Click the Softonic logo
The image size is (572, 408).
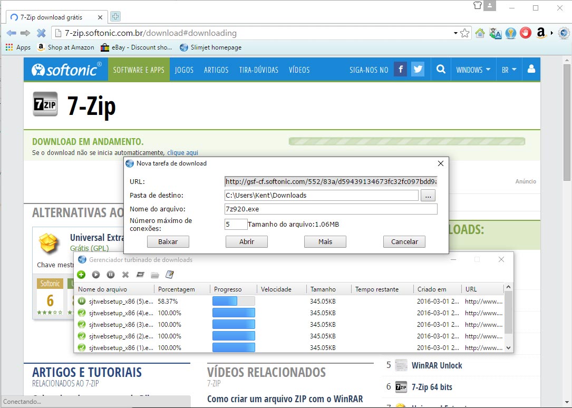pyautogui.click(x=66, y=69)
